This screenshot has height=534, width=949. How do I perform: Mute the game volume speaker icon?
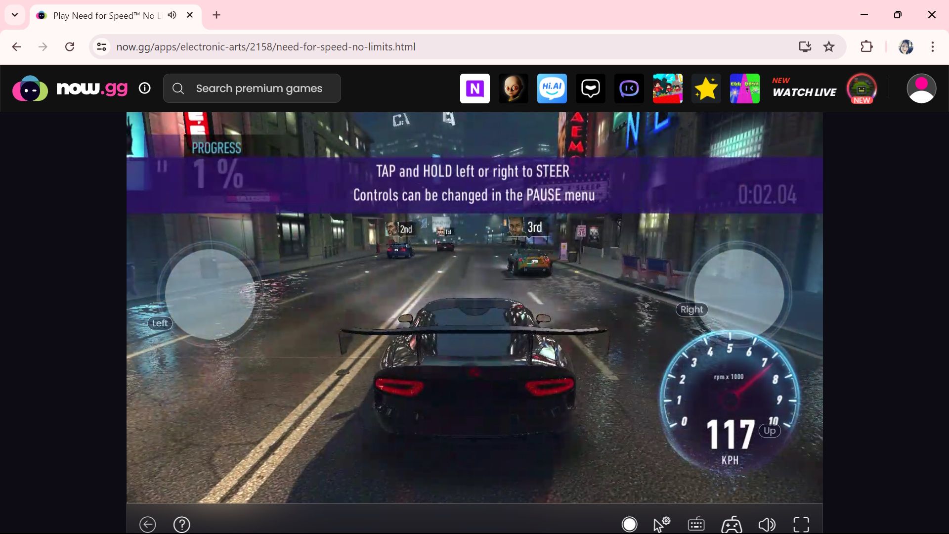click(767, 524)
